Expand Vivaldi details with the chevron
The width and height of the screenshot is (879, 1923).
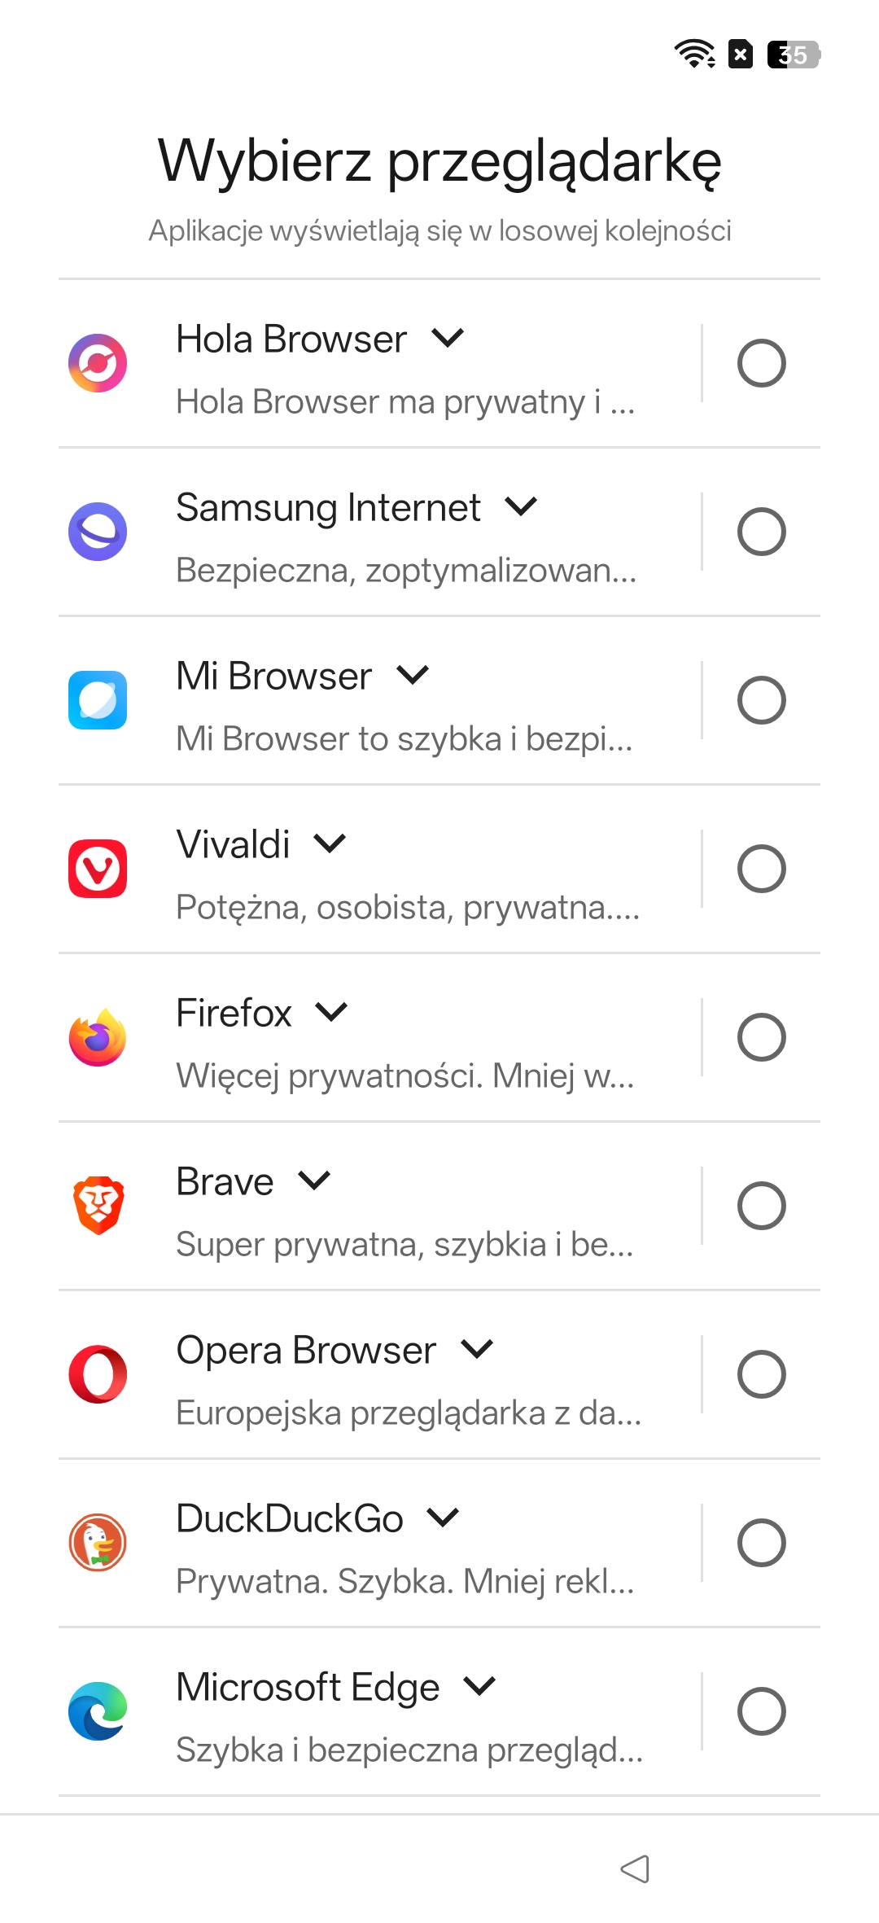(330, 843)
